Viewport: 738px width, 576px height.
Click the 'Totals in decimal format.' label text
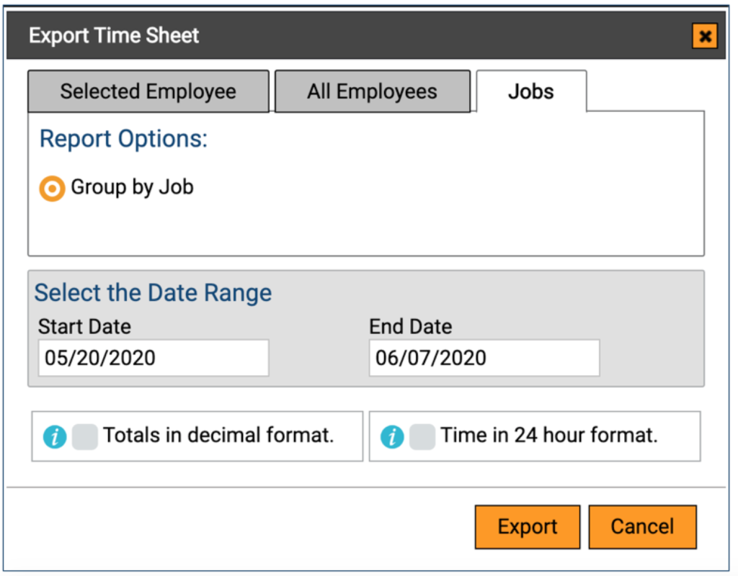coord(218,436)
